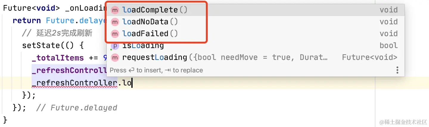
Task: Pick the loadFailed() completion entry
Action: tap(255, 34)
